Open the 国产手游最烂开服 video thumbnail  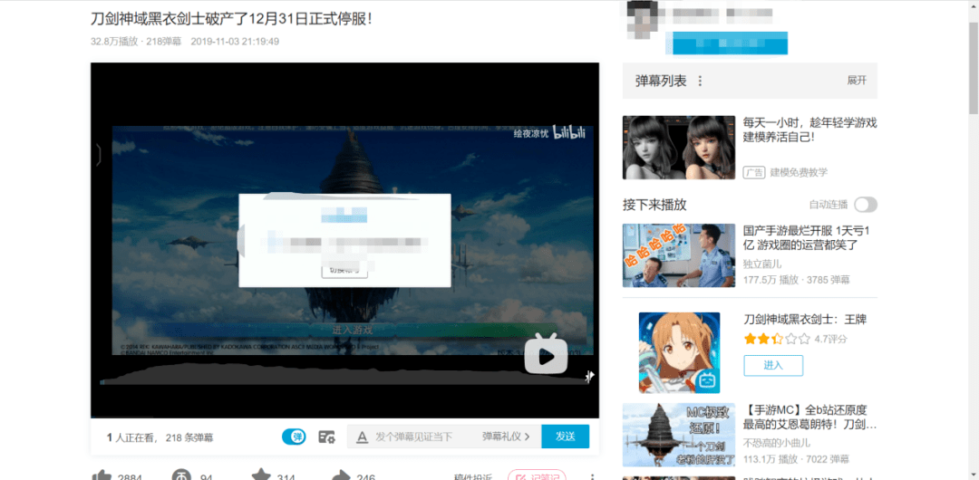(678, 255)
